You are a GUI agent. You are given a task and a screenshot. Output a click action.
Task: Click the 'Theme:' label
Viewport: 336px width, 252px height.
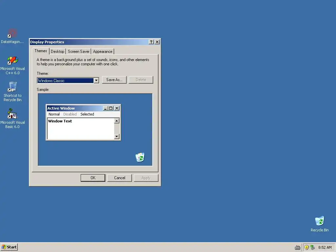(43, 73)
